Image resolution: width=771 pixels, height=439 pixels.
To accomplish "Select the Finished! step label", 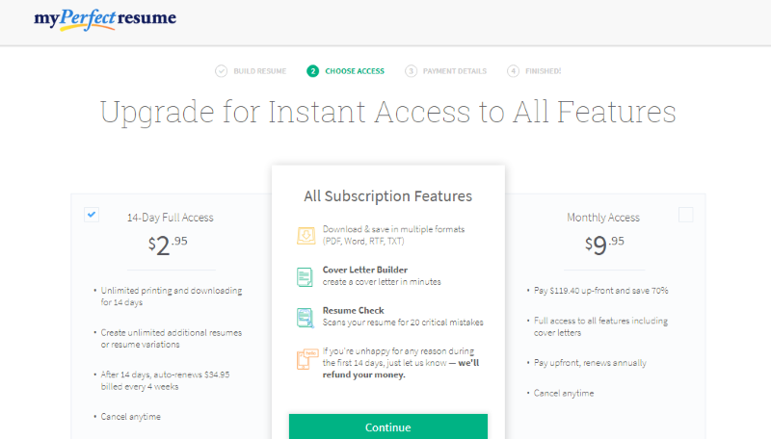I will click(x=543, y=71).
